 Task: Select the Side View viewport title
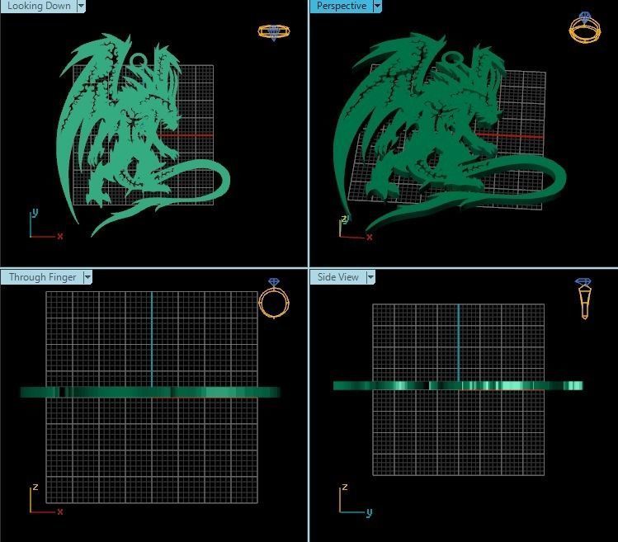pos(337,277)
